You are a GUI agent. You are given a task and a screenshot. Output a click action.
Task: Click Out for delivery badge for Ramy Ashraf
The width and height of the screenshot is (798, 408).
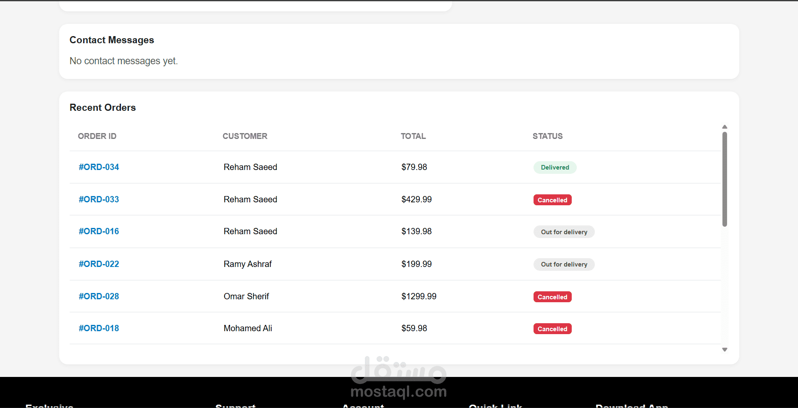pos(564,264)
